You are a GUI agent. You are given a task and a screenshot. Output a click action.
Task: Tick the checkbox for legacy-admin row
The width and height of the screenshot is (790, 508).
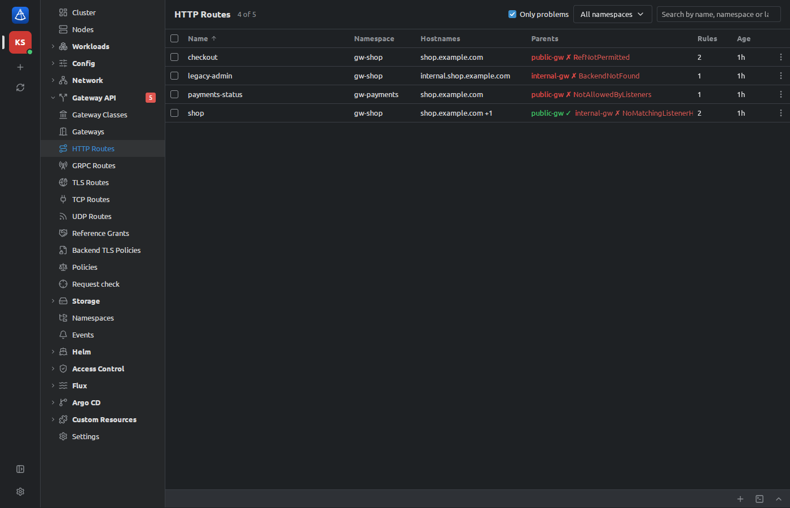click(x=174, y=76)
